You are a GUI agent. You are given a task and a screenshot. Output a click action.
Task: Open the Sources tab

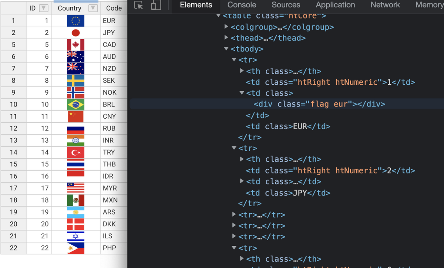pos(286,5)
